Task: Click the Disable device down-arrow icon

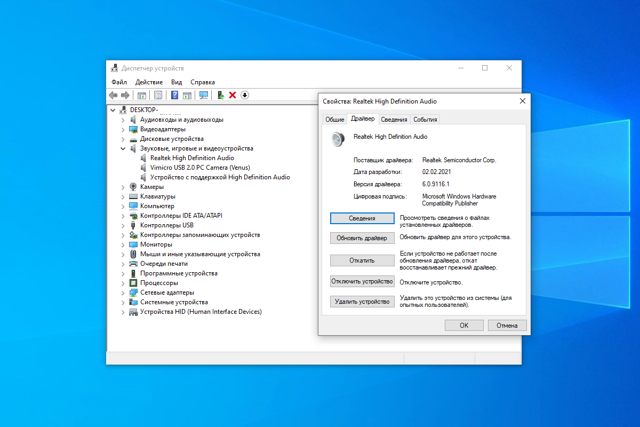Action: click(x=245, y=95)
